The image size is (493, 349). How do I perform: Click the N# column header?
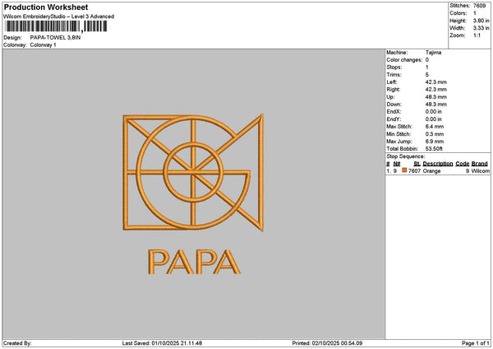pos(397,164)
